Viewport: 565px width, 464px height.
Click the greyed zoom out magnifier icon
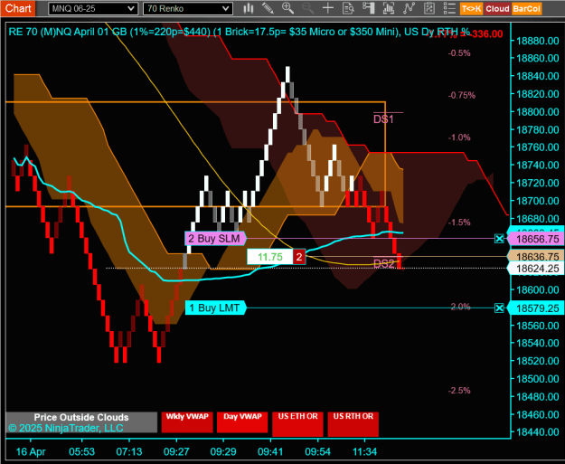[x=307, y=8]
